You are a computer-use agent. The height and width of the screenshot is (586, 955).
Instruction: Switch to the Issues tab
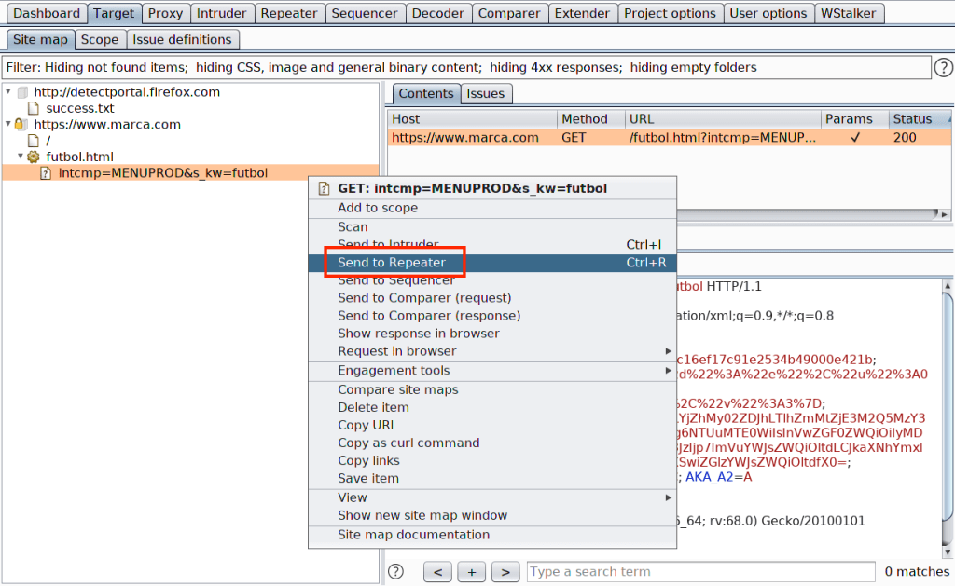(485, 93)
